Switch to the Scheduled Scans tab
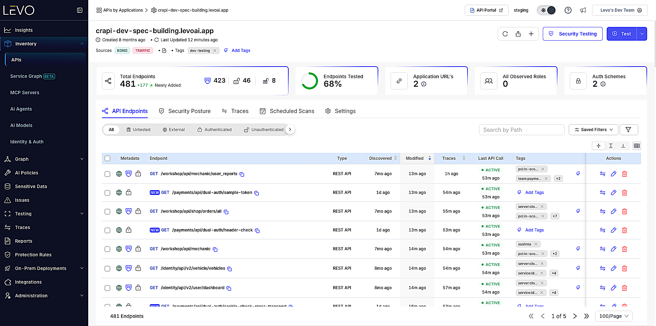Viewport: 656px width, 326px height. point(287,111)
